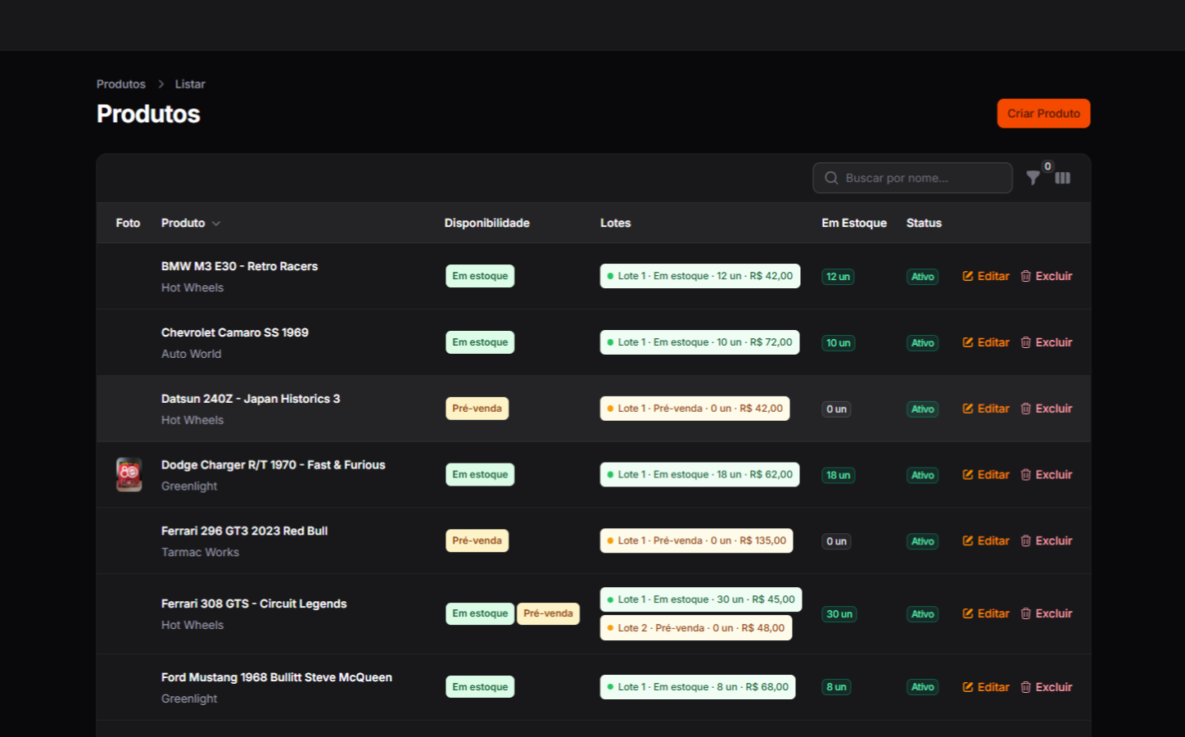Click the Lotes column header
This screenshot has height=737, width=1185.
pyautogui.click(x=616, y=223)
